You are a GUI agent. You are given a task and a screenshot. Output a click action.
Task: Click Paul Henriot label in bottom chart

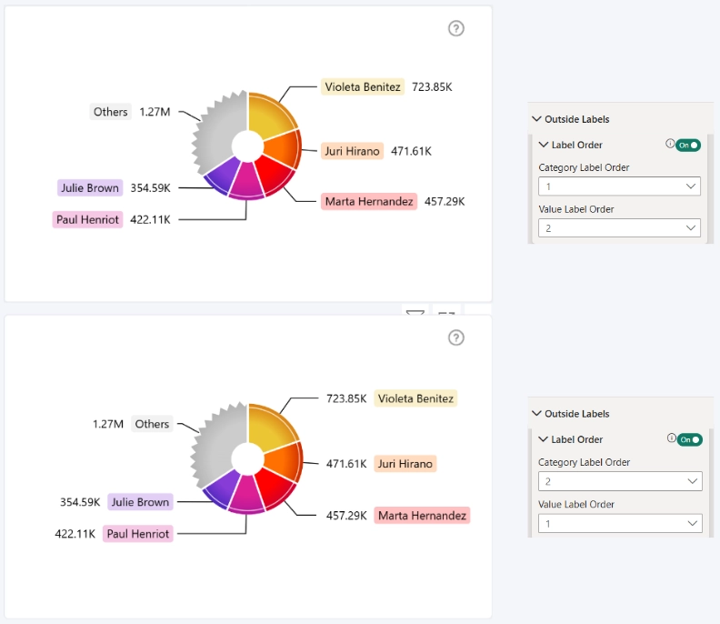tap(138, 533)
